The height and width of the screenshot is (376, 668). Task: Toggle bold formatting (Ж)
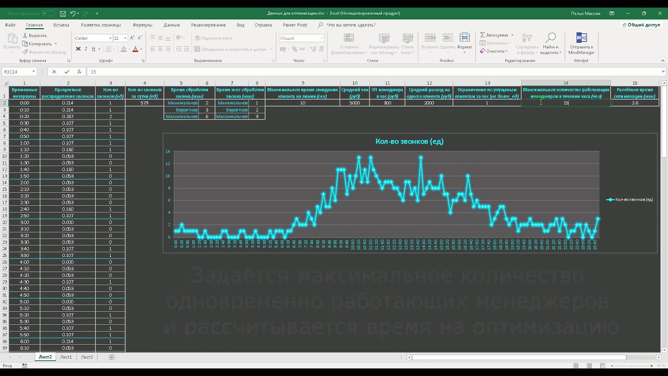click(78, 49)
